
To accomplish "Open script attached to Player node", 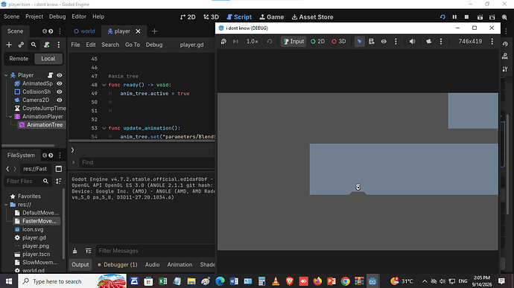I will pyautogui.click(x=50, y=75).
